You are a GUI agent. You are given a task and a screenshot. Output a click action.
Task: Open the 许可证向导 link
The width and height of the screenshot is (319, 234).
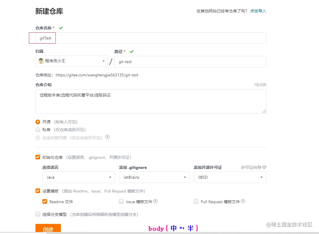251,167
